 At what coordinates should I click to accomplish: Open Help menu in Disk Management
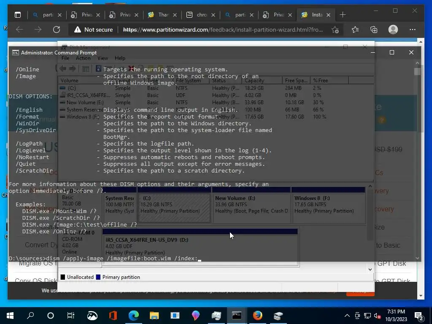pyautogui.click(x=120, y=58)
